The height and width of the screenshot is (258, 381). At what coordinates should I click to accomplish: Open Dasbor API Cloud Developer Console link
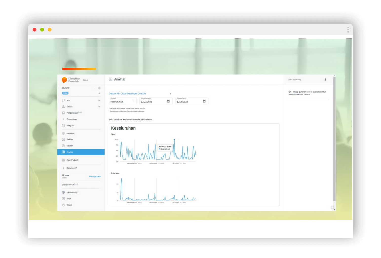point(127,94)
